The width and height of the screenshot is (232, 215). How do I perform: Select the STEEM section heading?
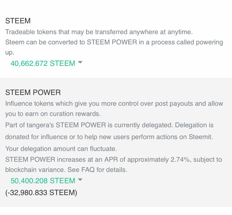18,21
